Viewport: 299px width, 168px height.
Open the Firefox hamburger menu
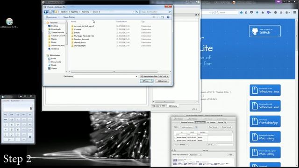pyautogui.click(x=295, y=13)
